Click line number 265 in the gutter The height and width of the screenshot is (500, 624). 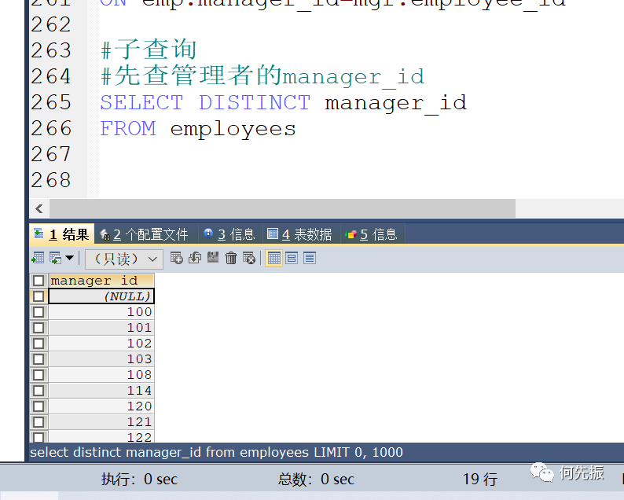(51, 102)
